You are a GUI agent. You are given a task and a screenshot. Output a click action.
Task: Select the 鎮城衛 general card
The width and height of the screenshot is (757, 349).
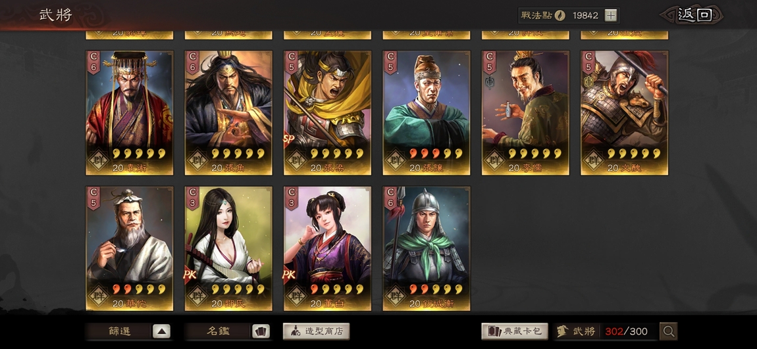pos(427,248)
